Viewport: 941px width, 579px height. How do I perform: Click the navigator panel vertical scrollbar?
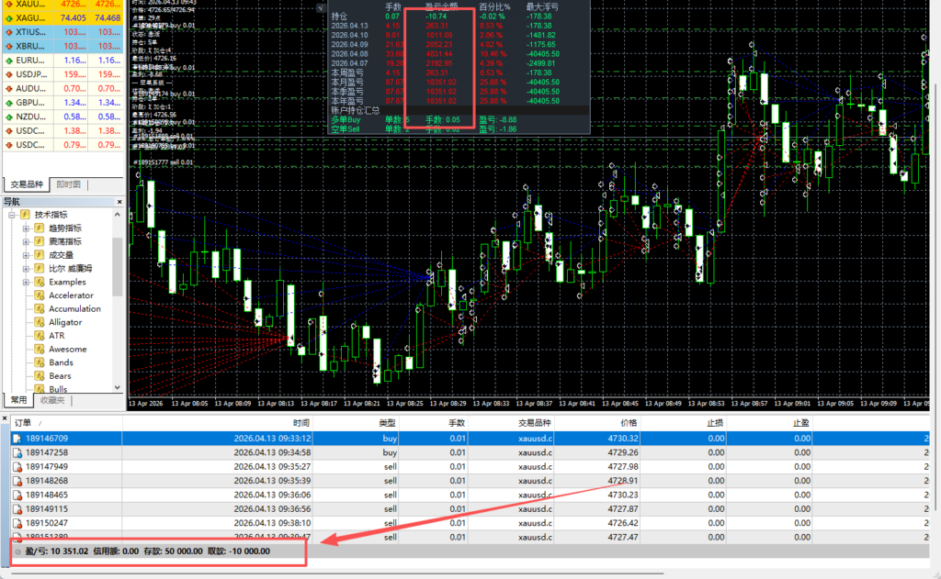coord(118,266)
